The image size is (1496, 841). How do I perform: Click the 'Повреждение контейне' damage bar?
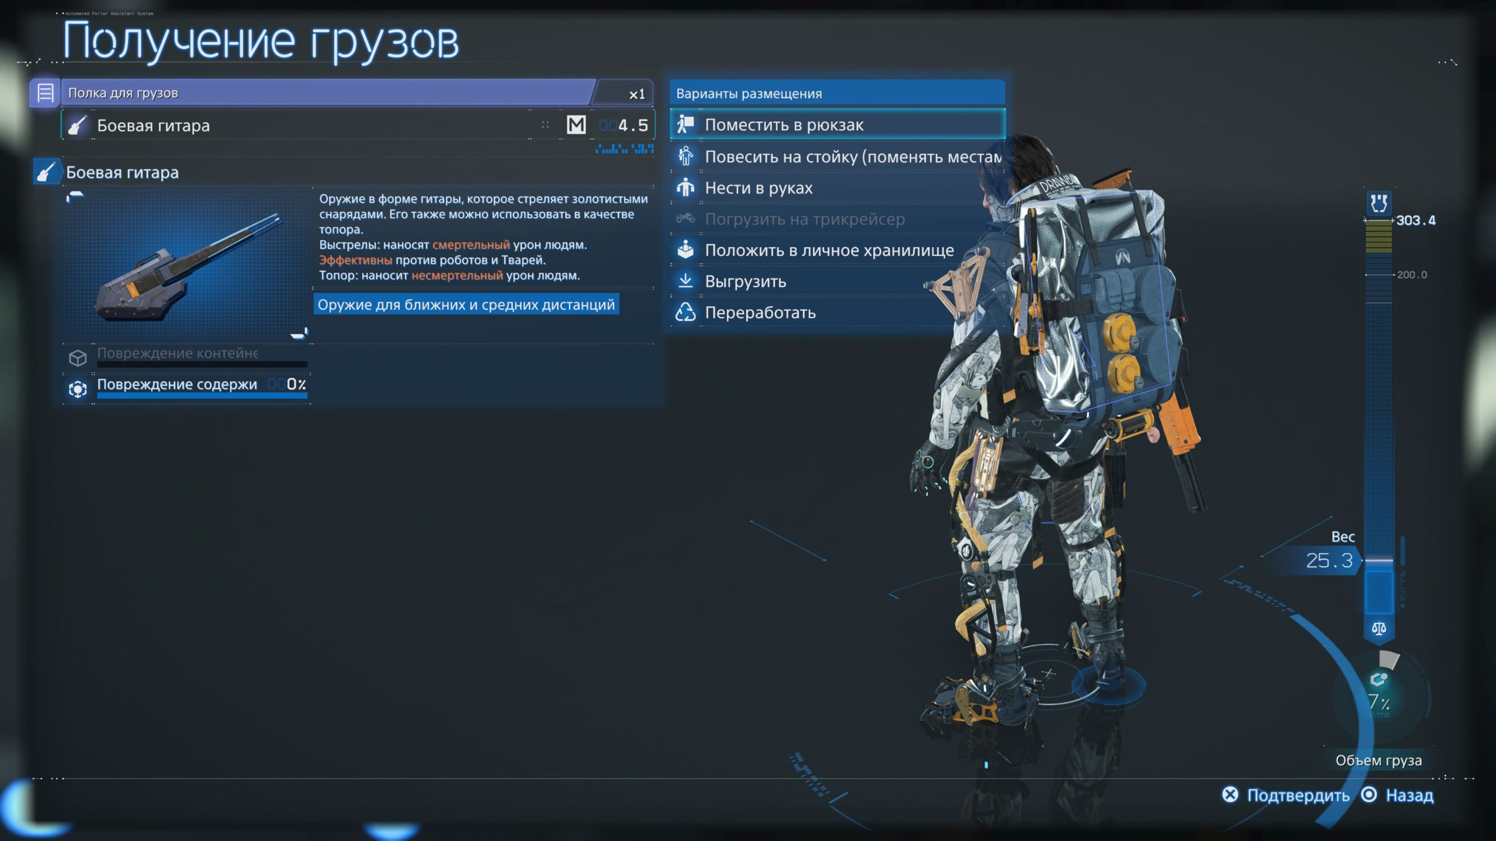point(202,364)
